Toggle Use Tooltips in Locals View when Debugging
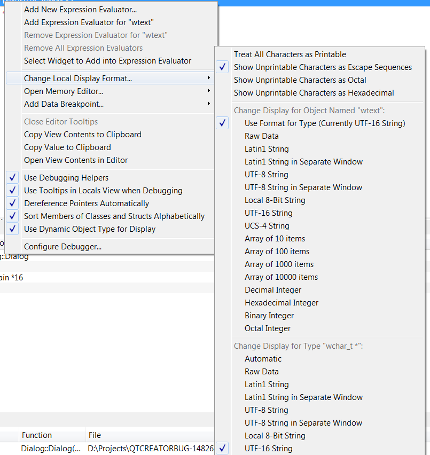The image size is (430, 455). (103, 191)
